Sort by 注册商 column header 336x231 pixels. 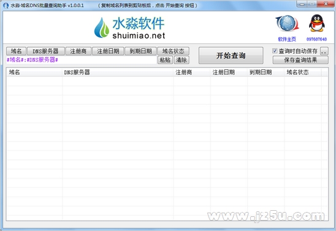[192, 72]
